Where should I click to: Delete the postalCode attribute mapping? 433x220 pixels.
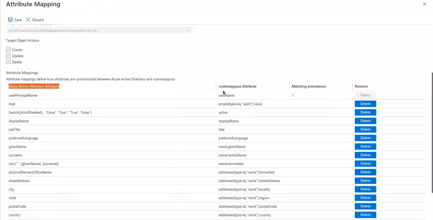pos(365,206)
